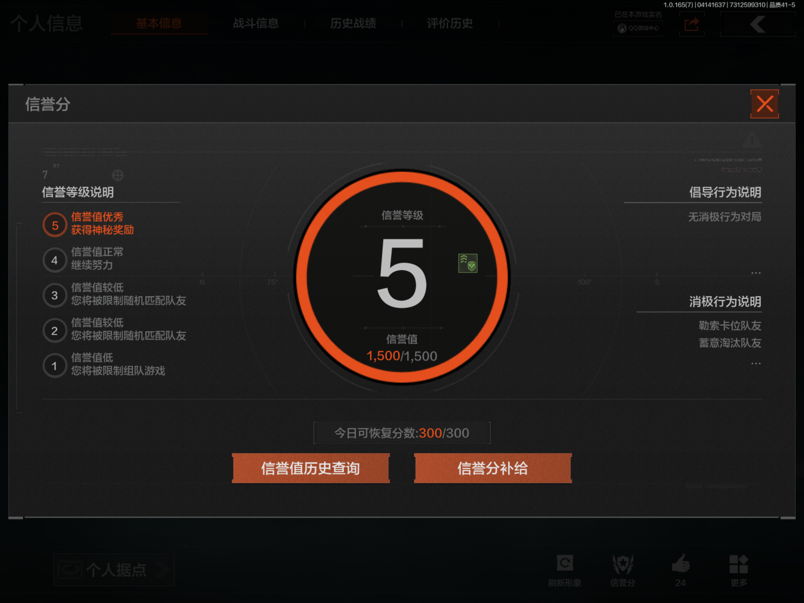Click the share icon at the top right

click(x=691, y=24)
